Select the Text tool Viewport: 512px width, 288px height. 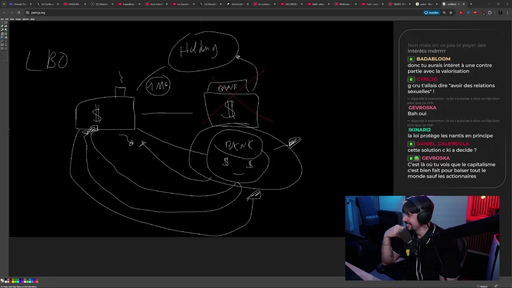click(6, 37)
